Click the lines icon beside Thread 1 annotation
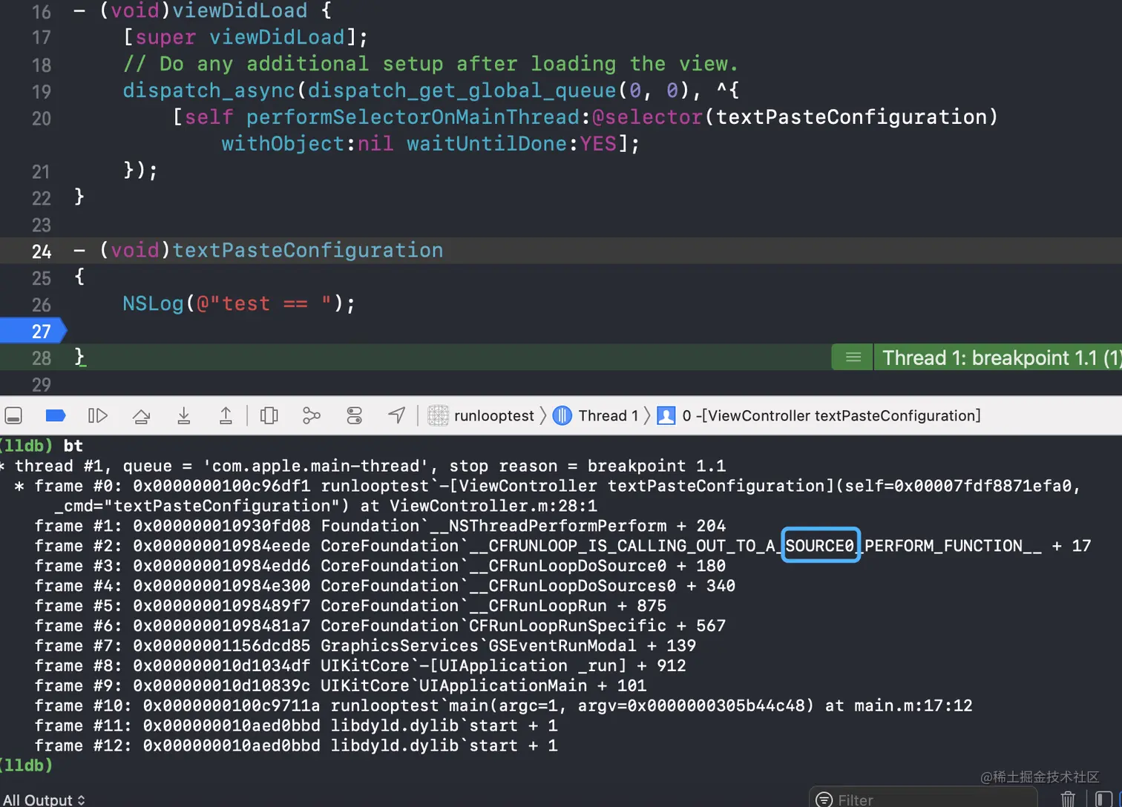Image resolution: width=1122 pixels, height=807 pixels. (x=853, y=358)
